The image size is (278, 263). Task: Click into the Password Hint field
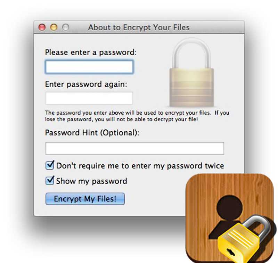coord(135,148)
